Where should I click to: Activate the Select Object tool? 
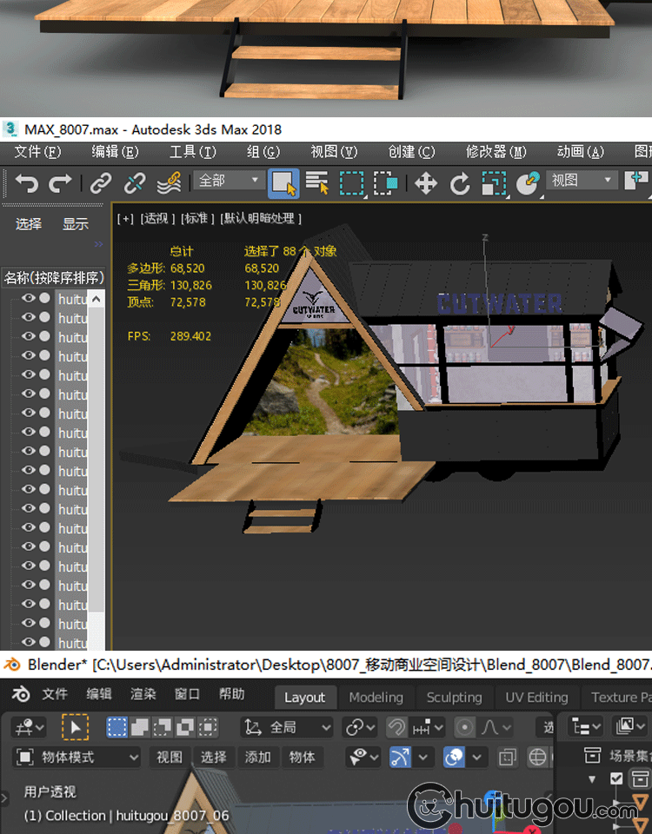[284, 183]
